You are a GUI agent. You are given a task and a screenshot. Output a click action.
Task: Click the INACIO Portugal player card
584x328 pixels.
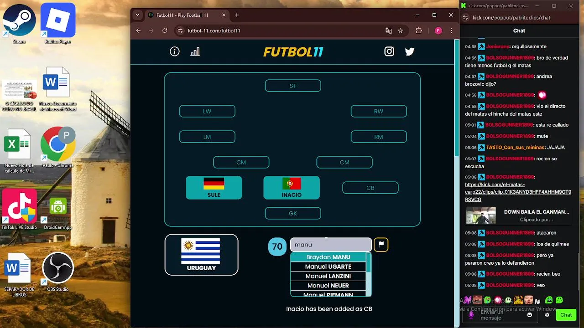click(x=292, y=188)
